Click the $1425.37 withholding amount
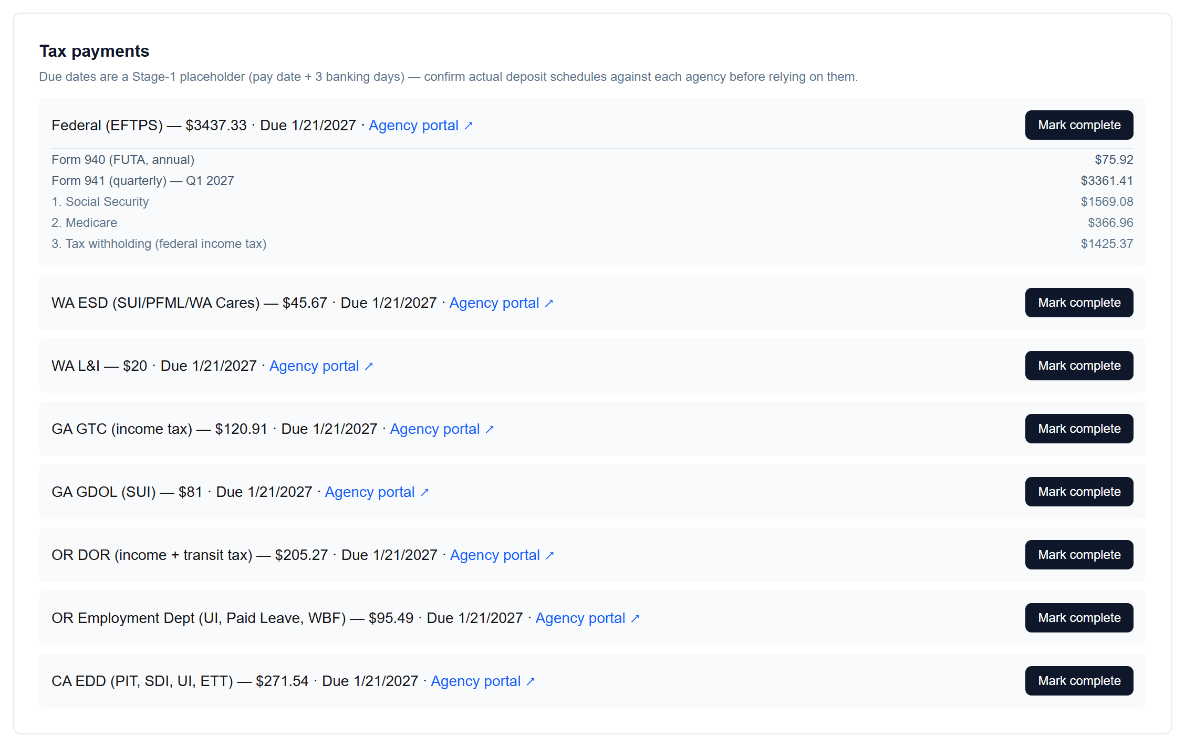 point(1107,244)
